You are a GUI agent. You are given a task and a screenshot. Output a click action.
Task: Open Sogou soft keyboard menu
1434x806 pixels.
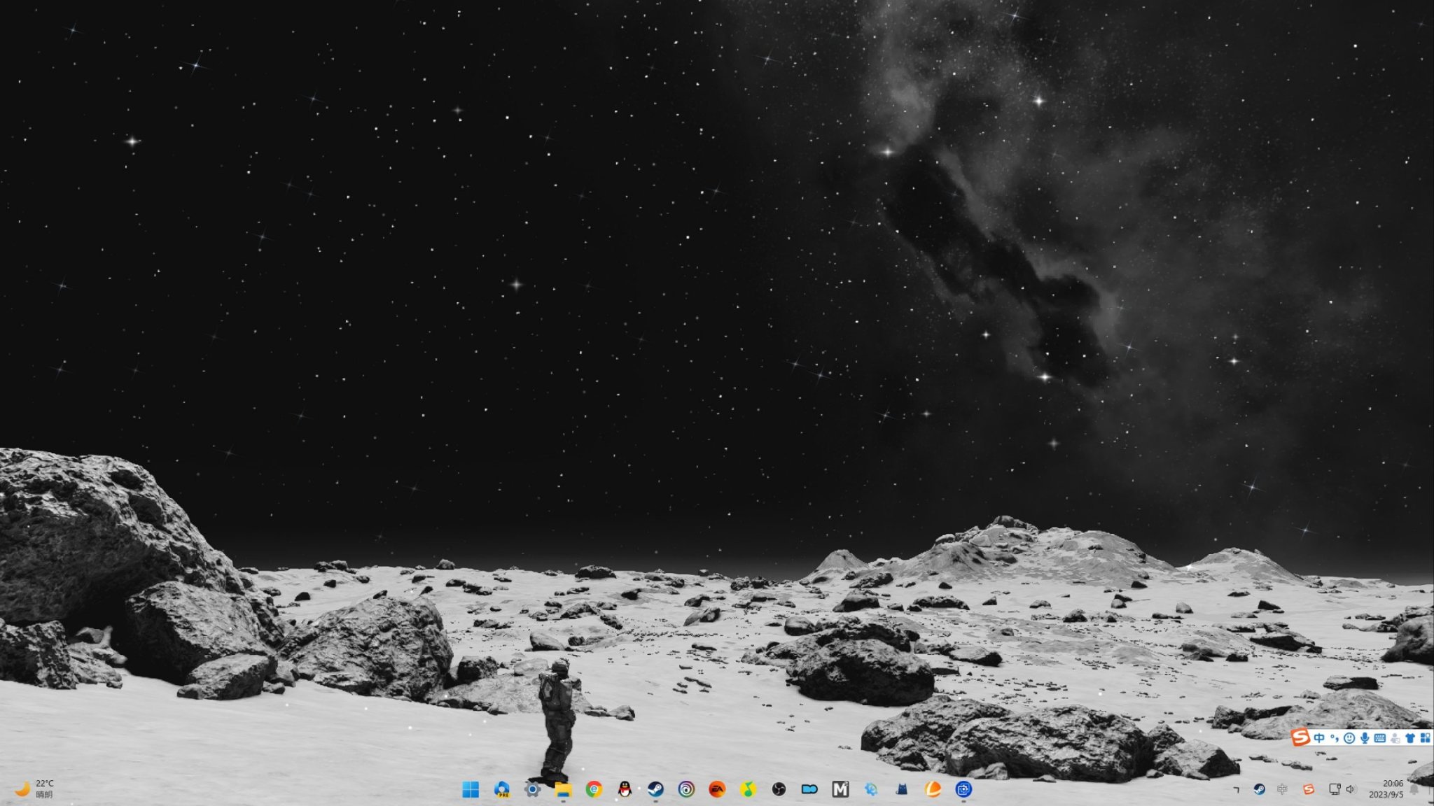pos(1379,737)
